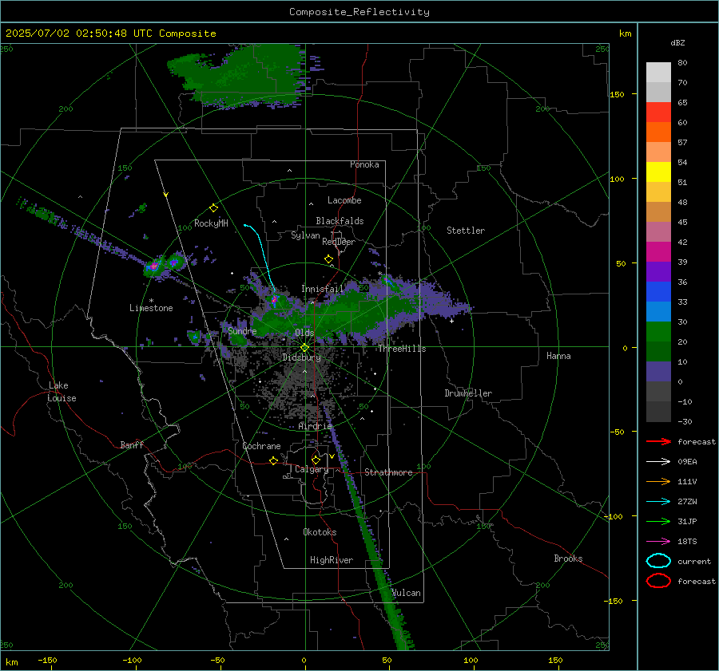Click the magenta 39-42 dBZ color swatch
719x671 pixels.
tap(658, 252)
